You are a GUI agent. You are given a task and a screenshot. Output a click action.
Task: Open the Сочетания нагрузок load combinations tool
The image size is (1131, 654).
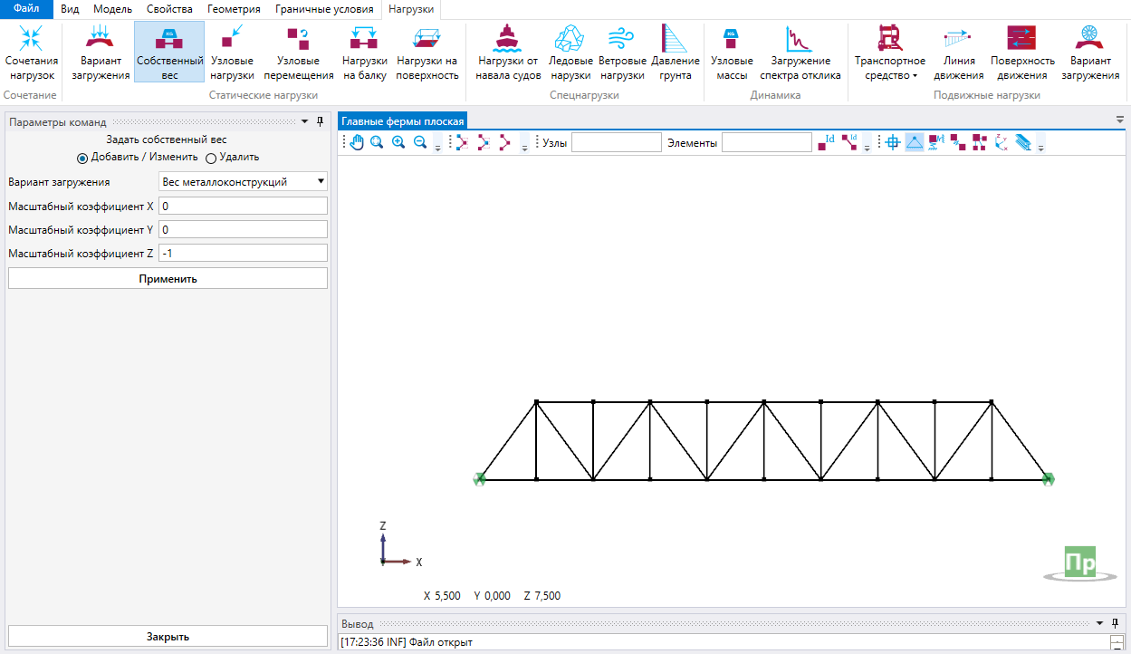(31, 53)
